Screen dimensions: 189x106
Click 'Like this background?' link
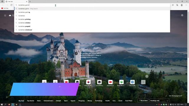(x=175, y=96)
